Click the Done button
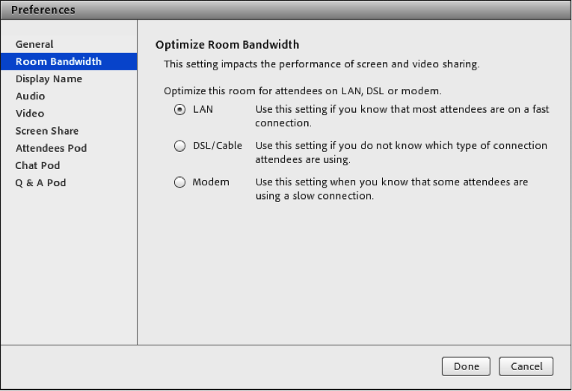 pyautogui.click(x=466, y=366)
